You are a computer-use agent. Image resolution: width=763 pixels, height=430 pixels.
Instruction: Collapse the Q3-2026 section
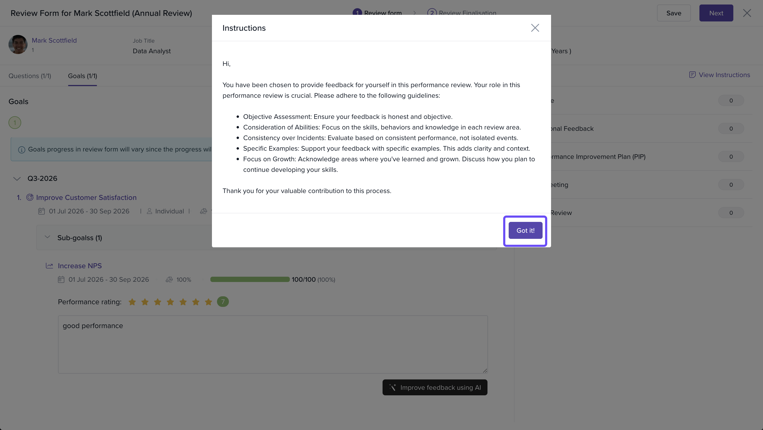[x=17, y=179]
